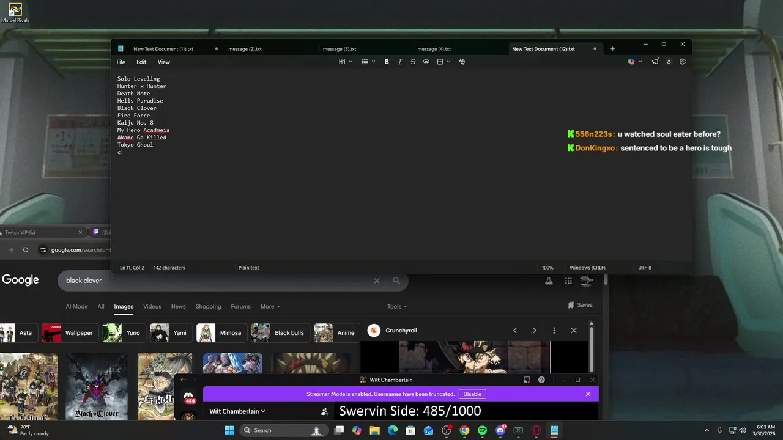Disable Streamer Mode in Discord
This screenshot has width=783, height=440.
472,394
